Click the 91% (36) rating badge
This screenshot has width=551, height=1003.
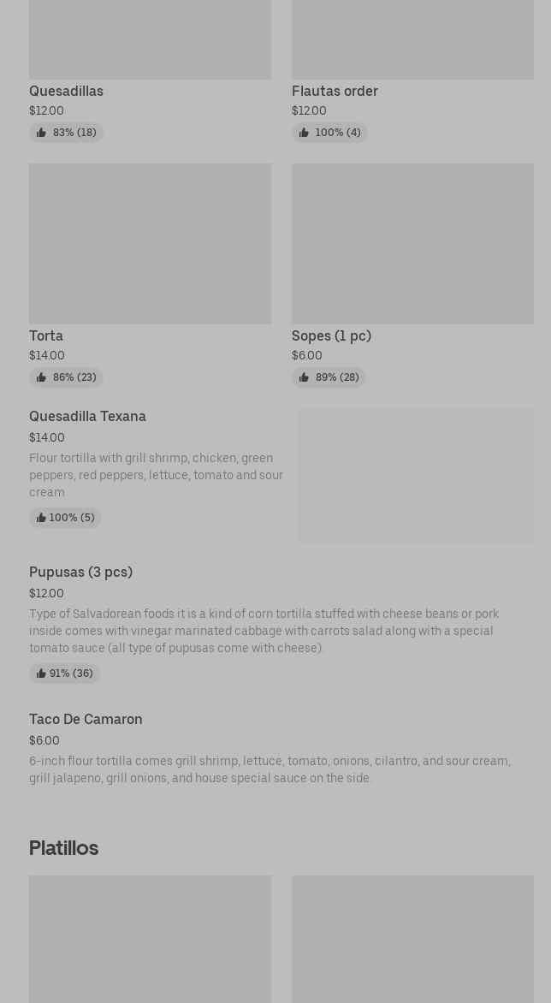[65, 674]
